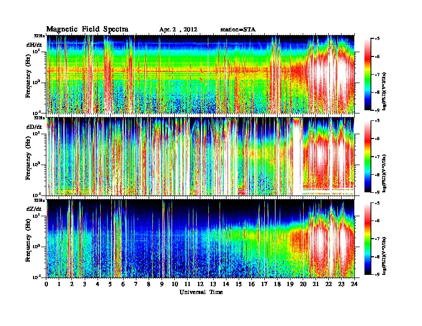This screenshot has height=326, width=422.
Task: Select the "dZ/dt" panel label
Action: point(34,209)
